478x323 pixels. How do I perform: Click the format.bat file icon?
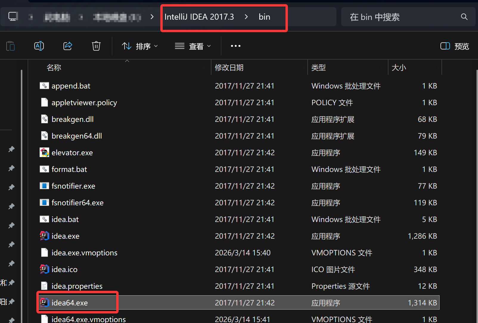click(x=44, y=169)
